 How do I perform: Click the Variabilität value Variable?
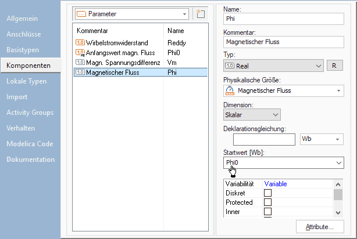276,184
